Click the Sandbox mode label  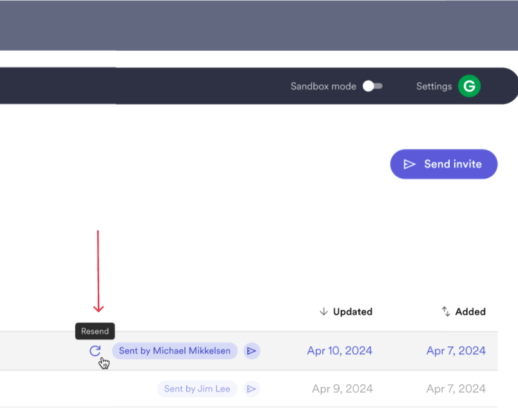point(323,86)
